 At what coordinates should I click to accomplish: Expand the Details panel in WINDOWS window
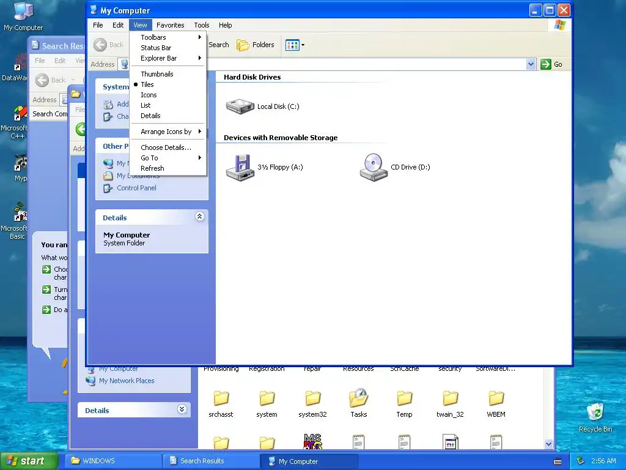182,409
